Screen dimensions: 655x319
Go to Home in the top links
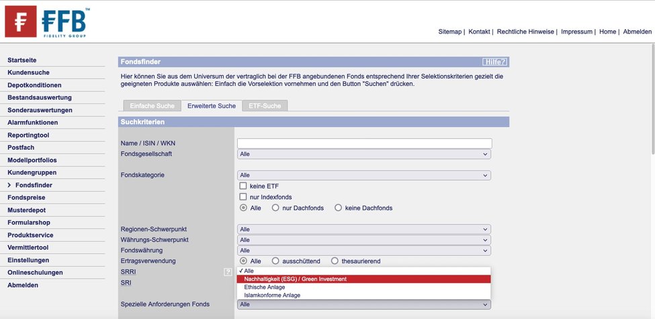[607, 32]
